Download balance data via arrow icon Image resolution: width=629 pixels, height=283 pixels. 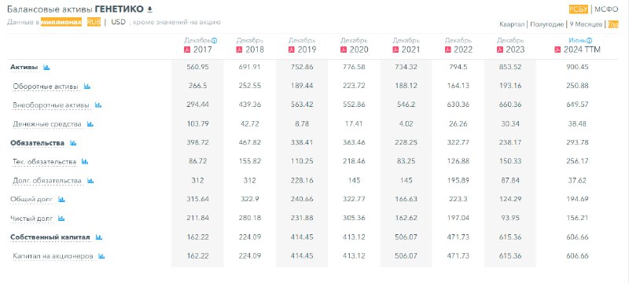tap(150, 9)
